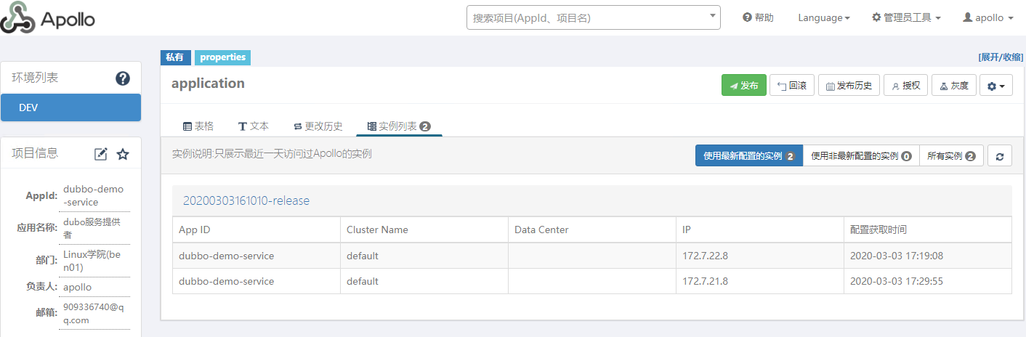Show all instances (所有实例)
The image size is (1026, 337).
pyautogui.click(x=951, y=156)
